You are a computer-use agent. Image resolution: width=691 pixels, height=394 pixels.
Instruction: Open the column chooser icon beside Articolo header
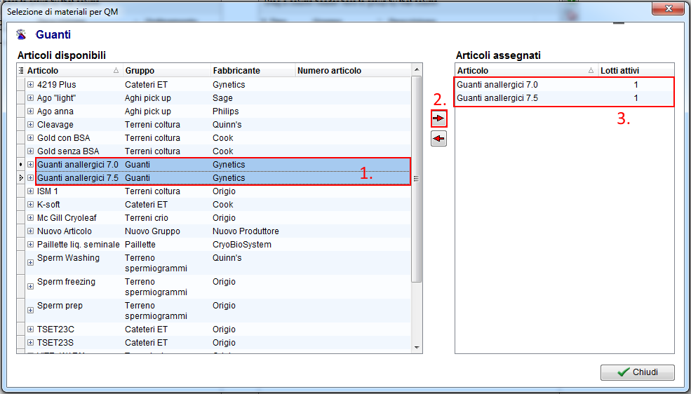coord(21,70)
